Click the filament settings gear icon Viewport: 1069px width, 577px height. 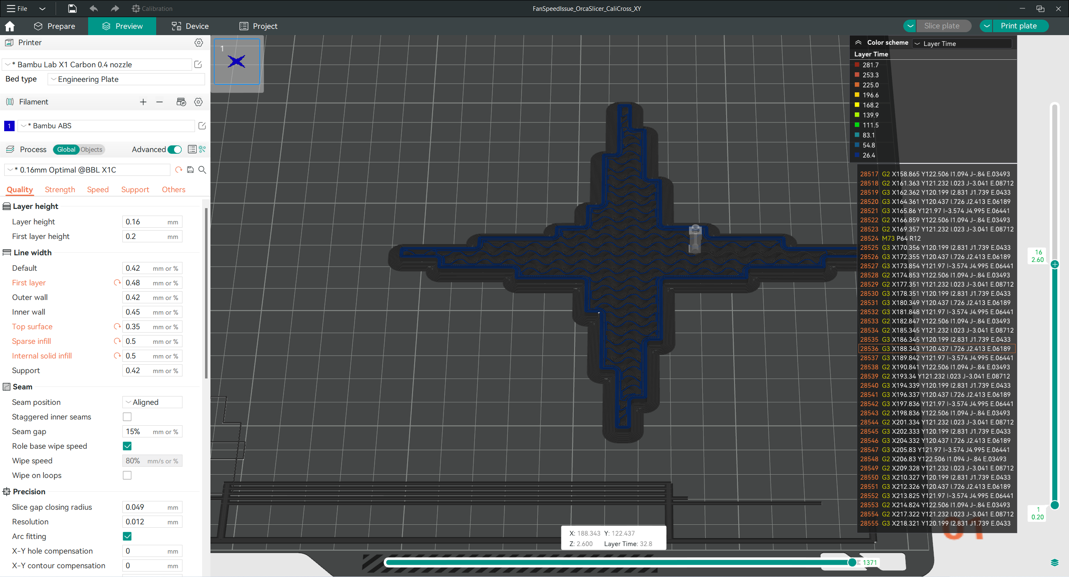(198, 102)
